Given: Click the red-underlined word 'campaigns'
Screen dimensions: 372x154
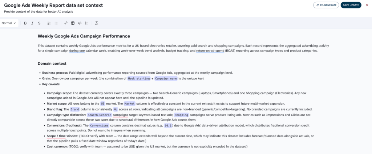Looking at the screenshot, I should point(121,115).
